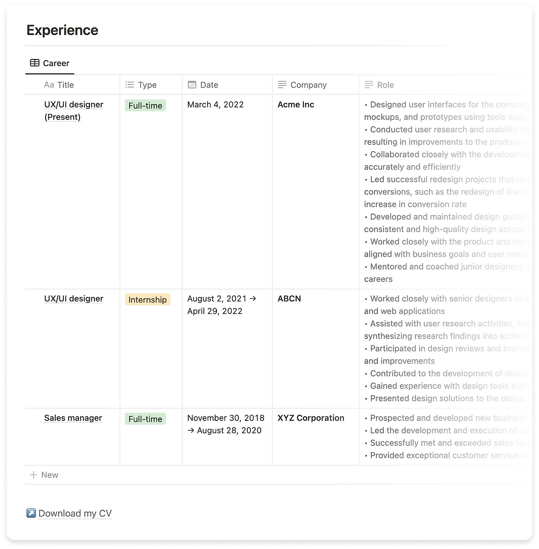Click the Aa icon in Title header
The height and width of the screenshot is (549, 539).
click(x=49, y=85)
